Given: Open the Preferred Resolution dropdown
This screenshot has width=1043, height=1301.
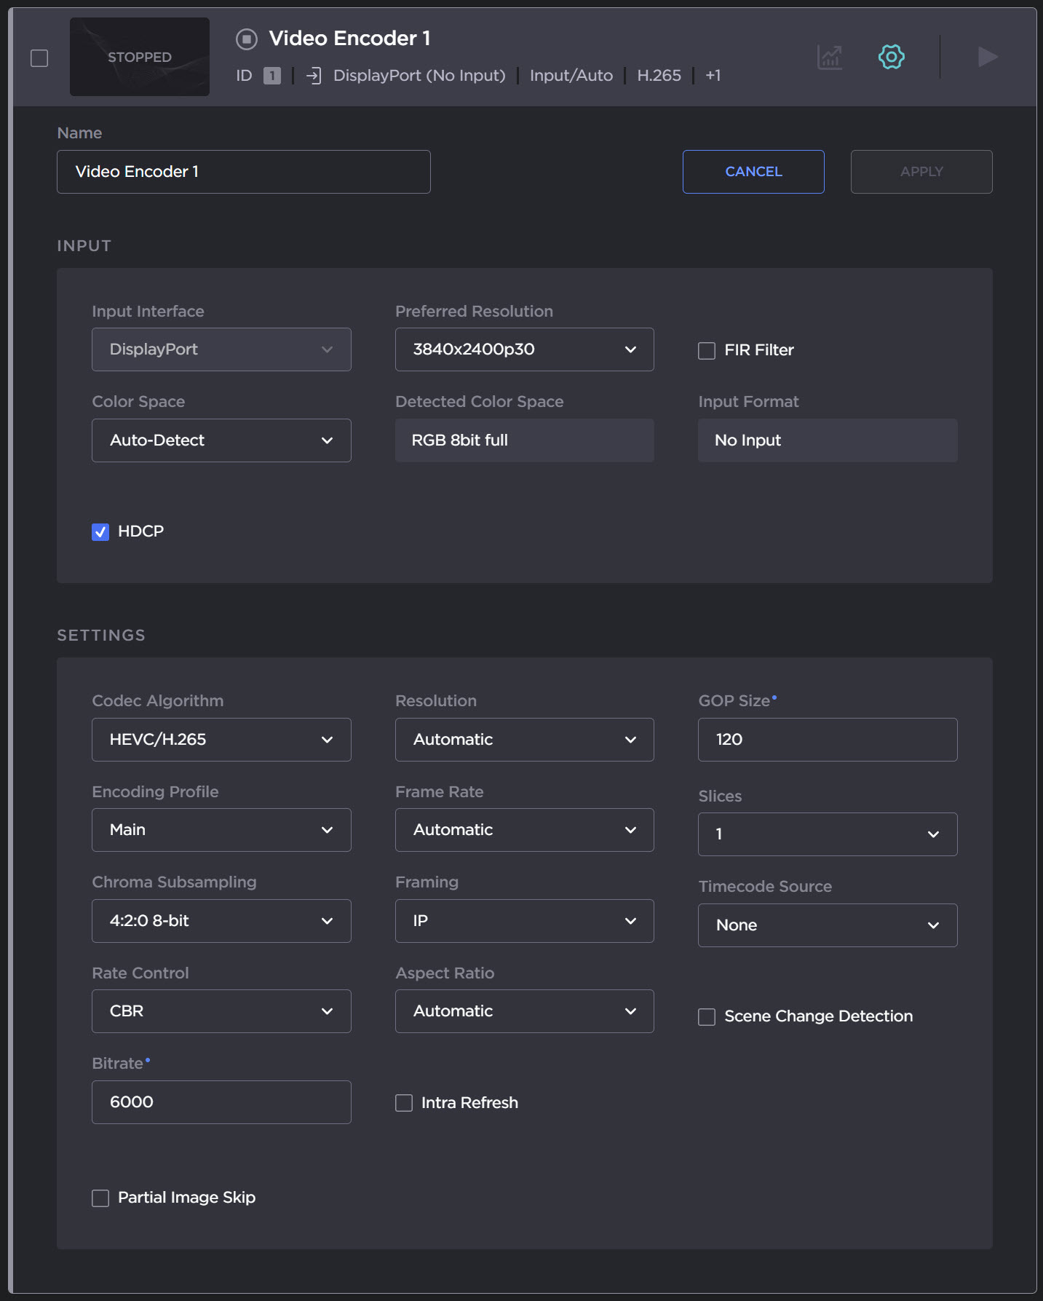Looking at the screenshot, I should pos(524,349).
